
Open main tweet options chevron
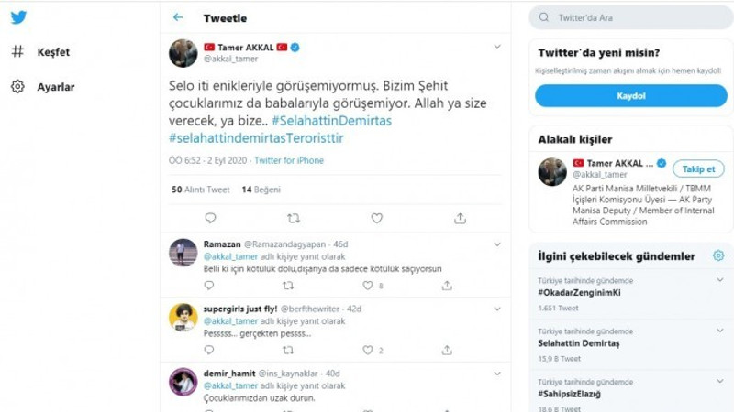[x=497, y=46]
